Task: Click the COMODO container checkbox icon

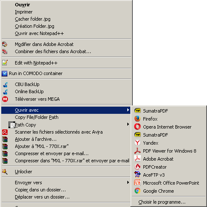Action: coord(5,73)
